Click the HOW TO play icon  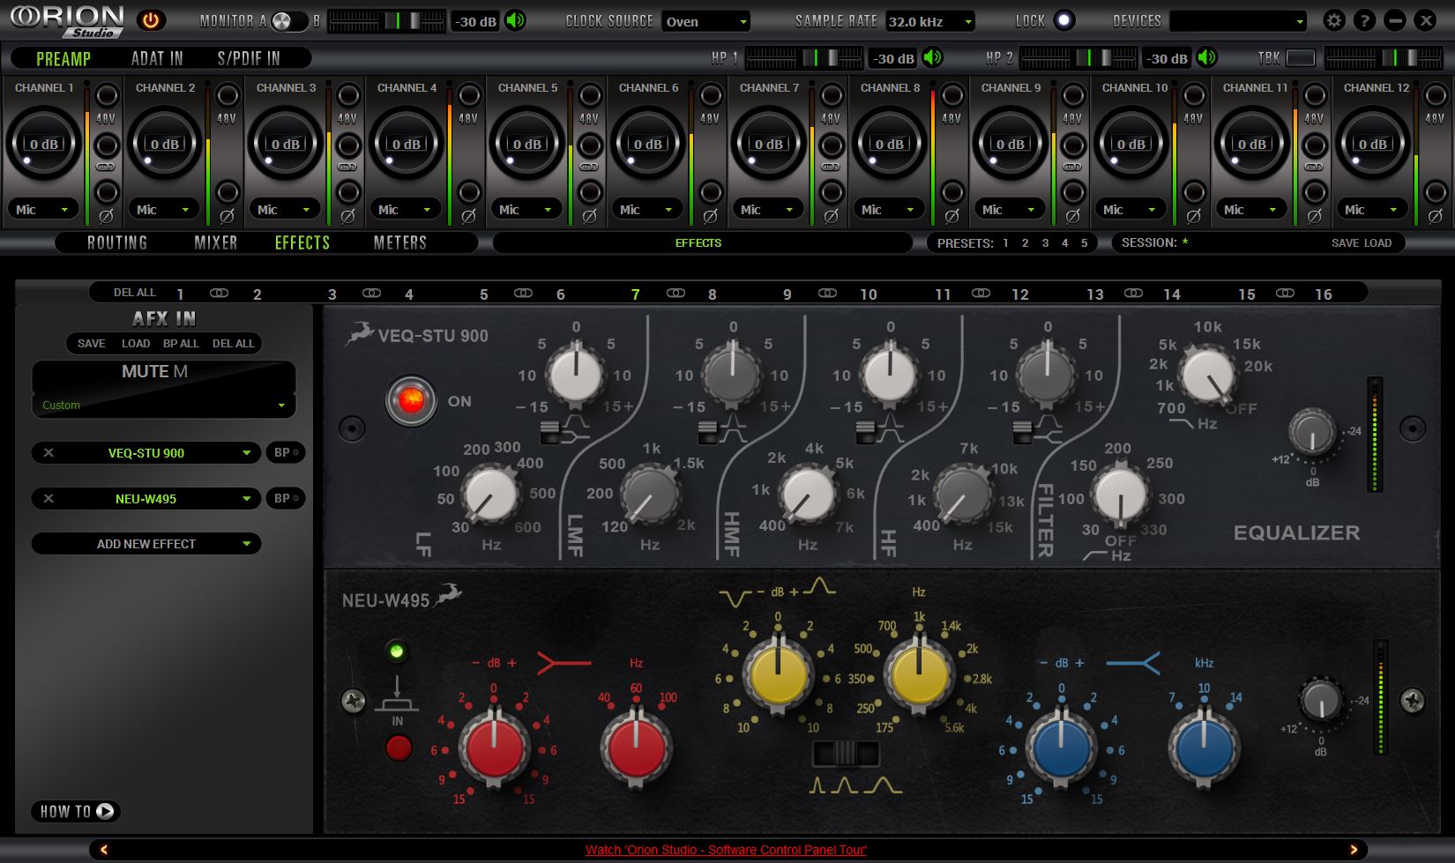tap(105, 811)
